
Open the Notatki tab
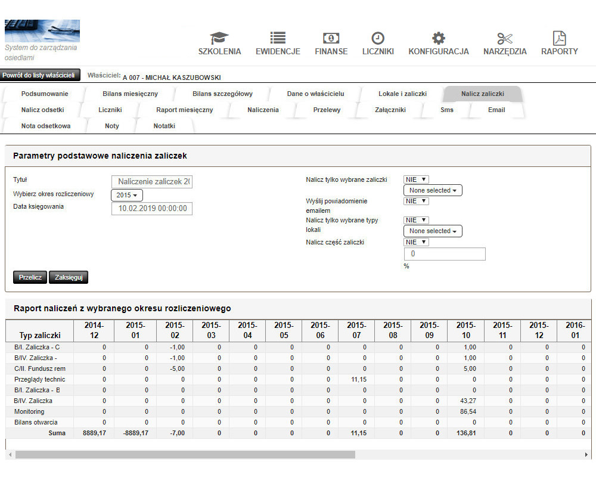164,126
